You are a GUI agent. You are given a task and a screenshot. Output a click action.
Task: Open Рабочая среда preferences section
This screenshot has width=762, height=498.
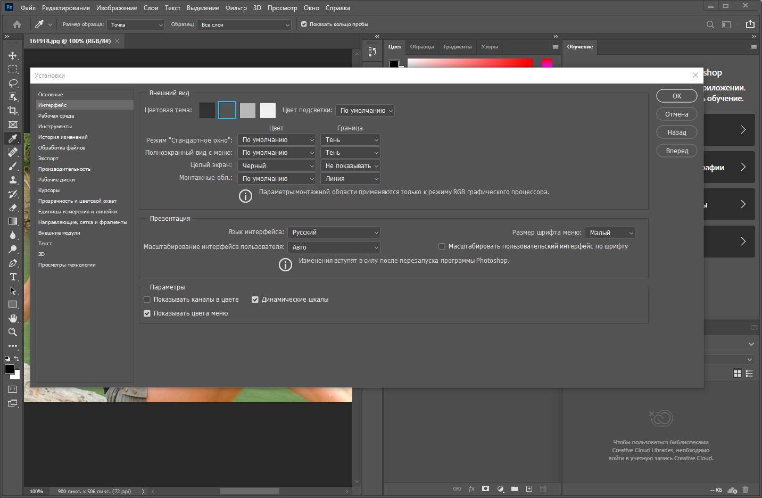85,115
